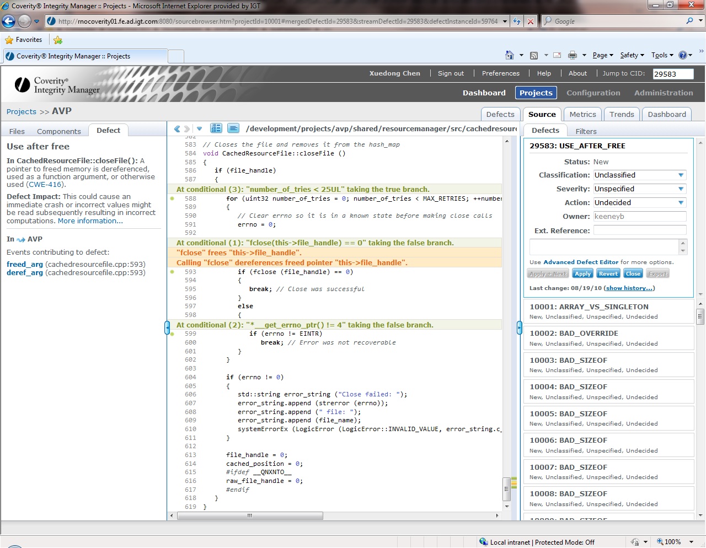Click the text alignment view icon in source toolbar

coord(233,128)
